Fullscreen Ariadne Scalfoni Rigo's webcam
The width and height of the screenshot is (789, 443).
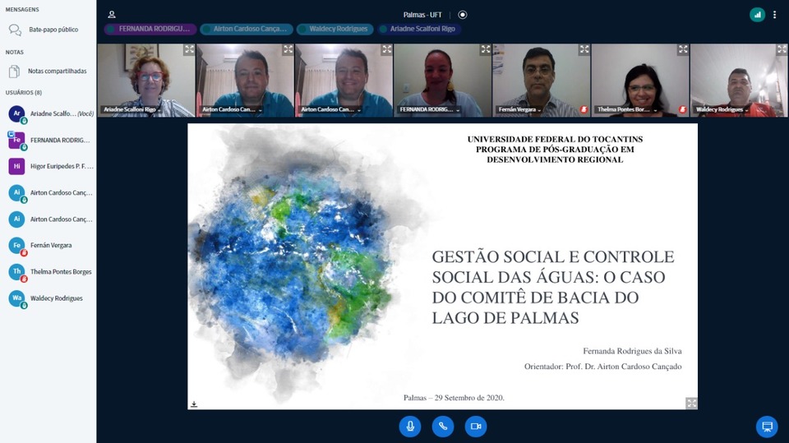[x=189, y=50]
